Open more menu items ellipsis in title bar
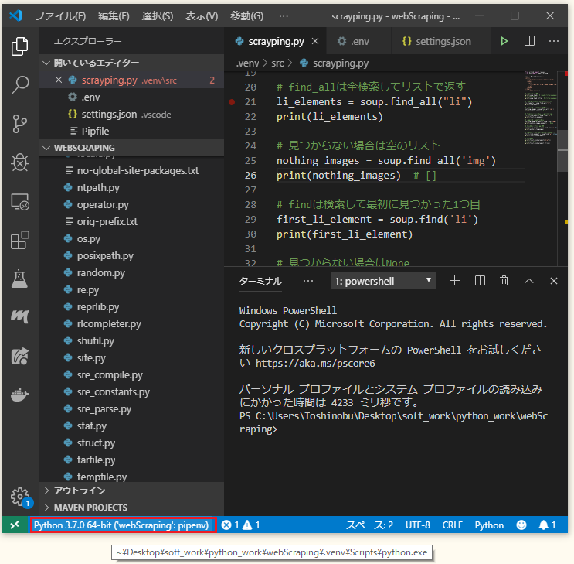Image resolution: width=574 pixels, height=564 pixels. [x=284, y=16]
